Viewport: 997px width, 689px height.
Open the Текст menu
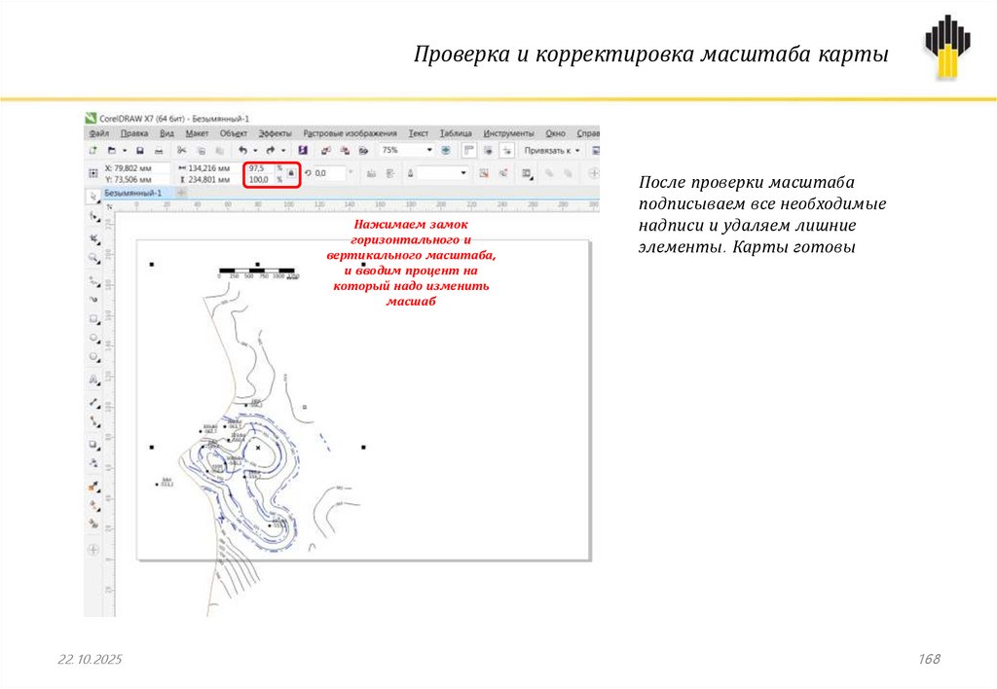(x=419, y=133)
